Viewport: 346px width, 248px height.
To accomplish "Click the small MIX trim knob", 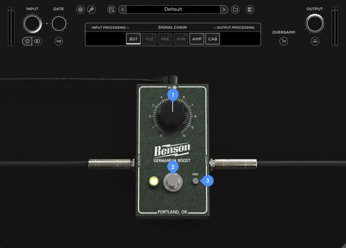I will (195, 181).
